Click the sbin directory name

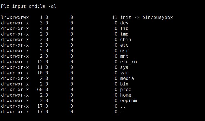tap(125, 40)
